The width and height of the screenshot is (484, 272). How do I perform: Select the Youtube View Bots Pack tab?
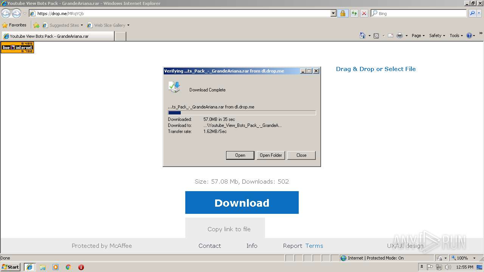click(x=57, y=36)
